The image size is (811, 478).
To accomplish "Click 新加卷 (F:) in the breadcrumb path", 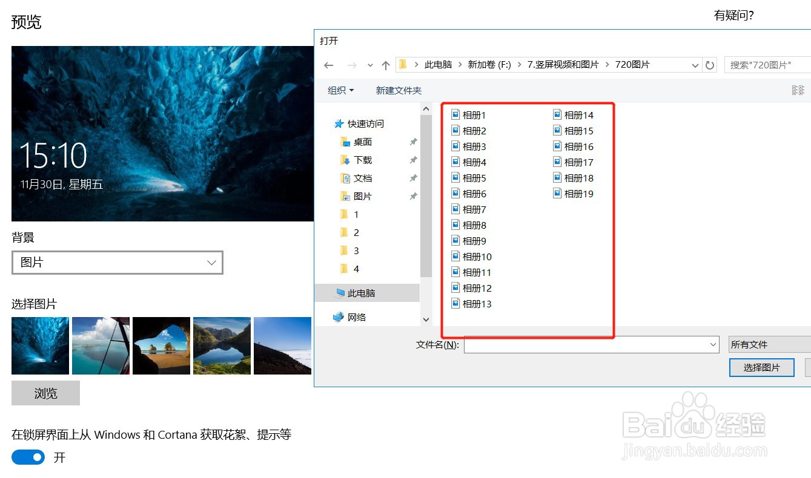I will tap(489, 64).
